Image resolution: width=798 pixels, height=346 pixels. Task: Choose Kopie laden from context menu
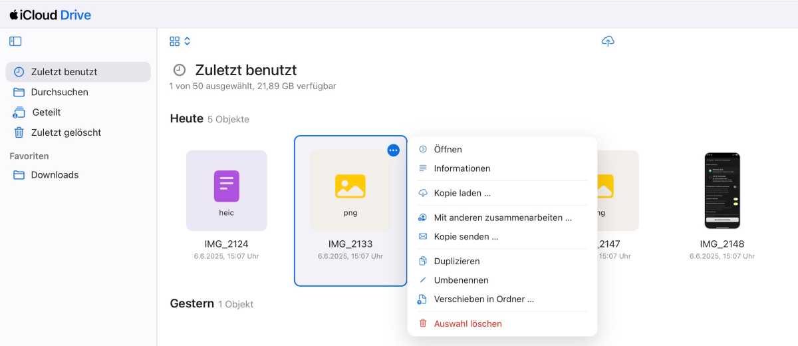[502, 193]
